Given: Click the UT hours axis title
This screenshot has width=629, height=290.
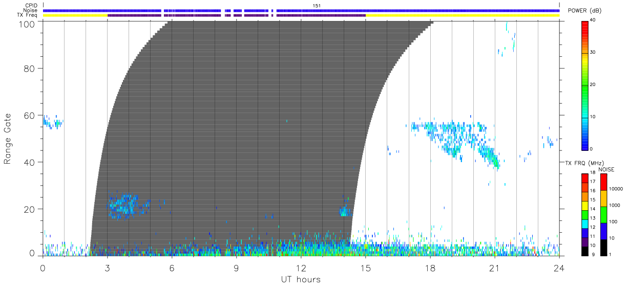Looking at the screenshot, I should pyautogui.click(x=300, y=279).
